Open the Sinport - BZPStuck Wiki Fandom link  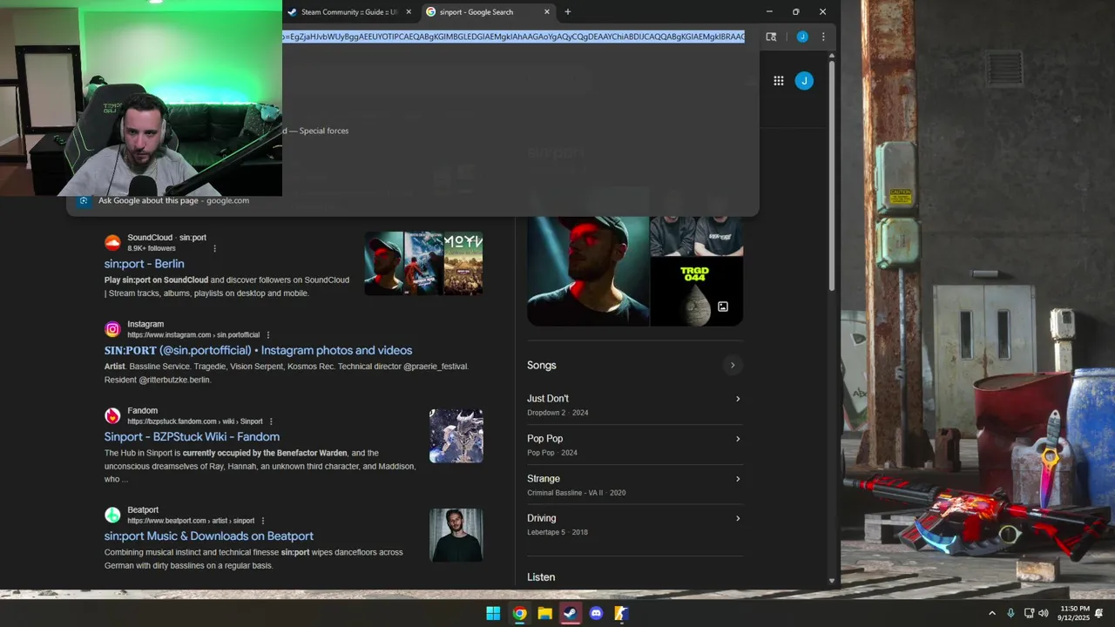tap(192, 437)
